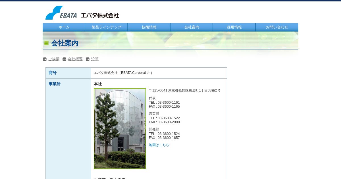Click FAX : 03-3600-1165 number
Viewport: 341px width, 179px height.
coord(164,107)
